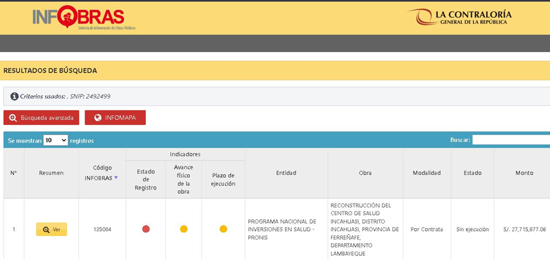
Task: Click the globe icon in INFOMAPA button
Action: click(x=98, y=118)
